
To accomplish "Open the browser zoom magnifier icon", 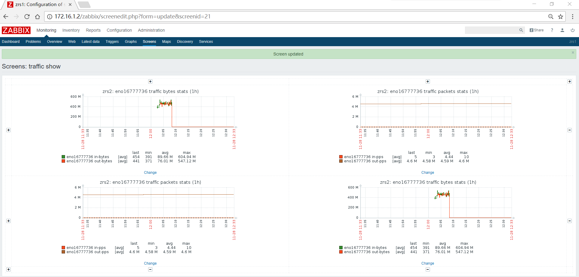I will [551, 17].
